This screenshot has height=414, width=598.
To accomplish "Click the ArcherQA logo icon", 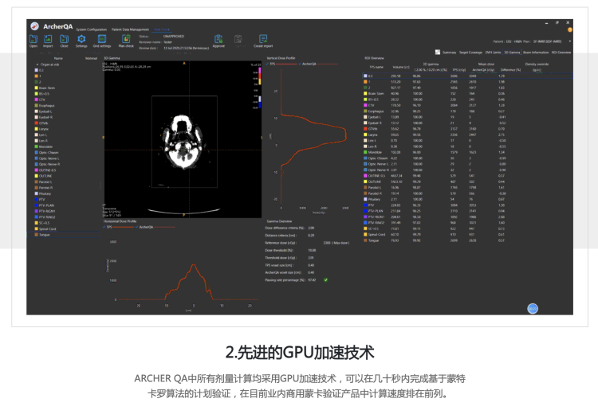I will click(x=35, y=26).
